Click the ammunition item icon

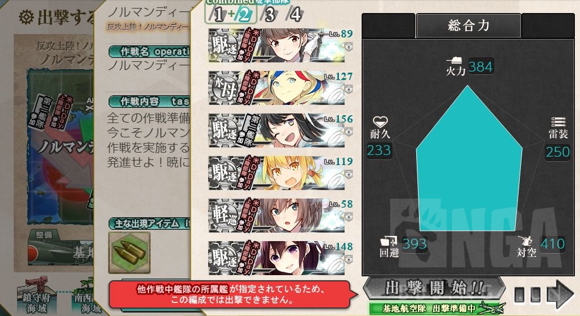click(x=129, y=253)
